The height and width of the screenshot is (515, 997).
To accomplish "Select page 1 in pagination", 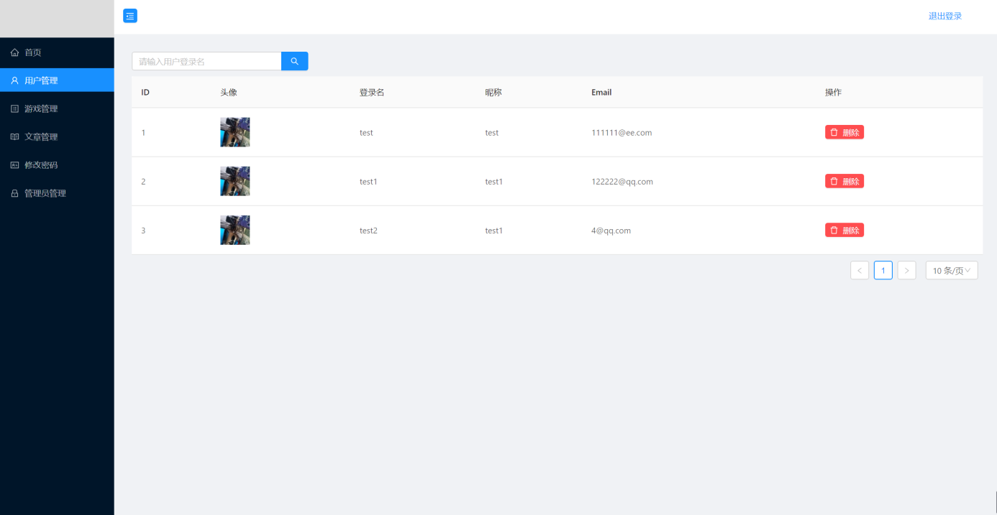I will point(883,270).
